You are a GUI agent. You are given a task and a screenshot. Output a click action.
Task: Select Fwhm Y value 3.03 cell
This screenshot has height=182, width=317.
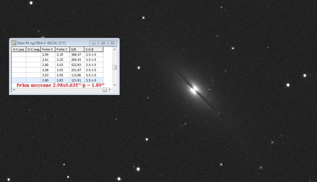tap(62, 65)
